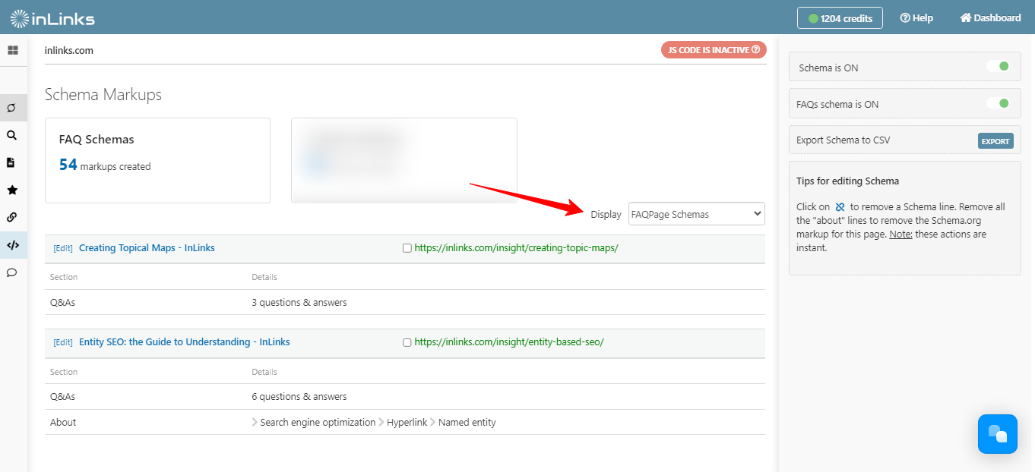Click Edit for Creating Topical Maps

pyautogui.click(x=63, y=249)
